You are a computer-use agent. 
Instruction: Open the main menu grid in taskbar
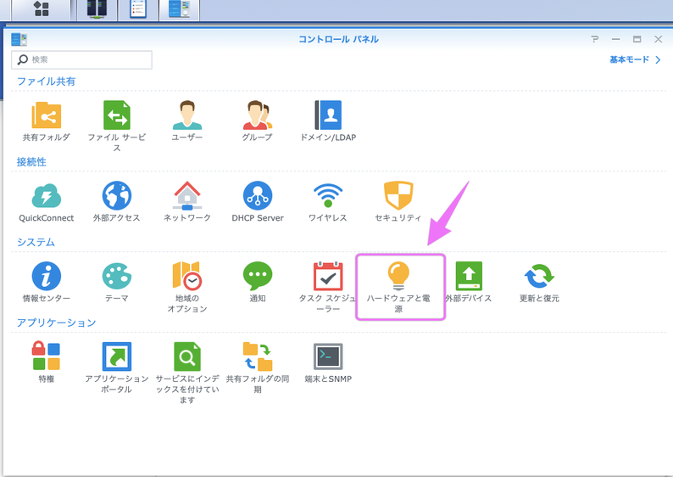point(41,9)
